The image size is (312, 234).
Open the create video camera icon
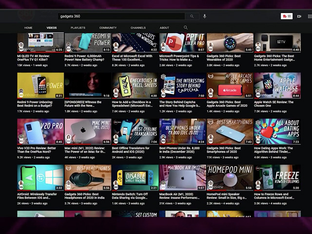[299, 16]
